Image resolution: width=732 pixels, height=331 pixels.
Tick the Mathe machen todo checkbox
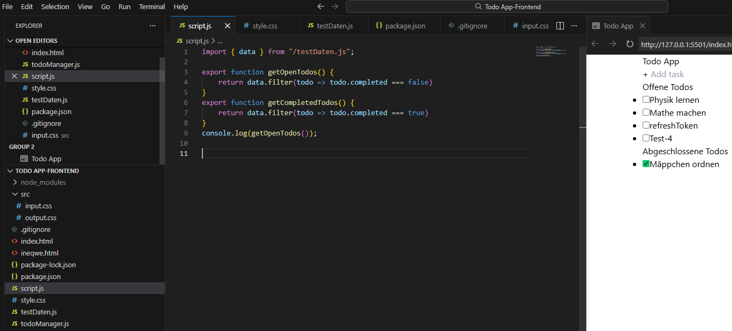[x=646, y=112]
